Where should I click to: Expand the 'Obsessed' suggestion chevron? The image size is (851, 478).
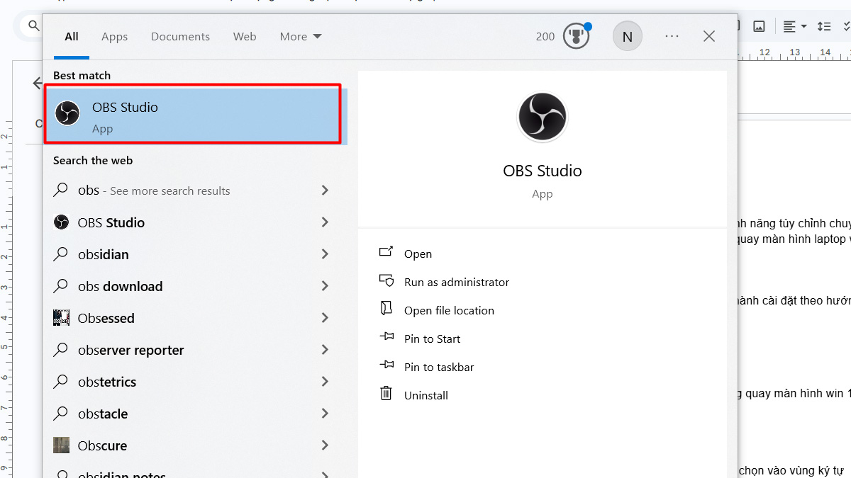click(325, 317)
